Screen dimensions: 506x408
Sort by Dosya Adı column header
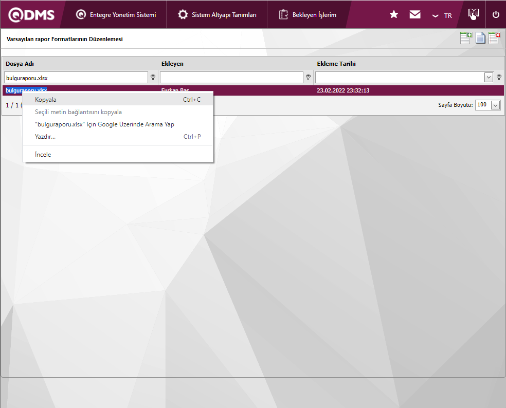20,64
